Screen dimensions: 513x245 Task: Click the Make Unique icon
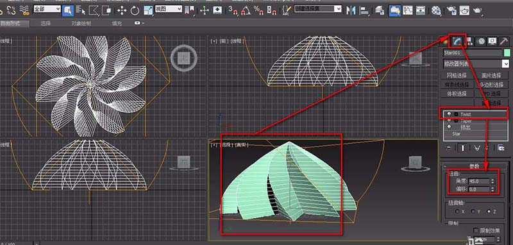[477, 148]
